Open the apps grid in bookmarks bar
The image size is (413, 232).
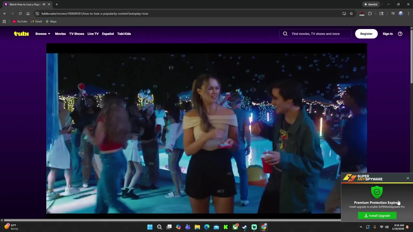4,22
